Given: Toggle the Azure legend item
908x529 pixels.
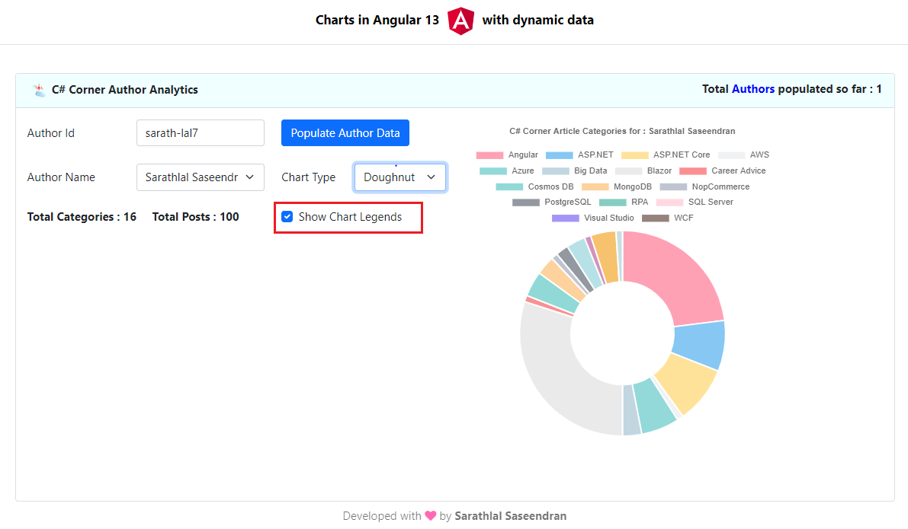Looking at the screenshot, I should point(507,171).
